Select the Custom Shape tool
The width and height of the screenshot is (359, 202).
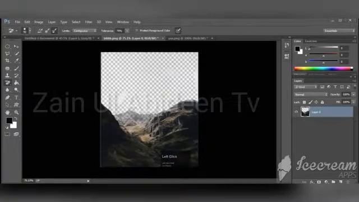click(x=16, y=105)
